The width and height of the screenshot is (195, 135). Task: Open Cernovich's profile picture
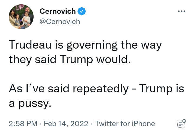[x=21, y=17]
